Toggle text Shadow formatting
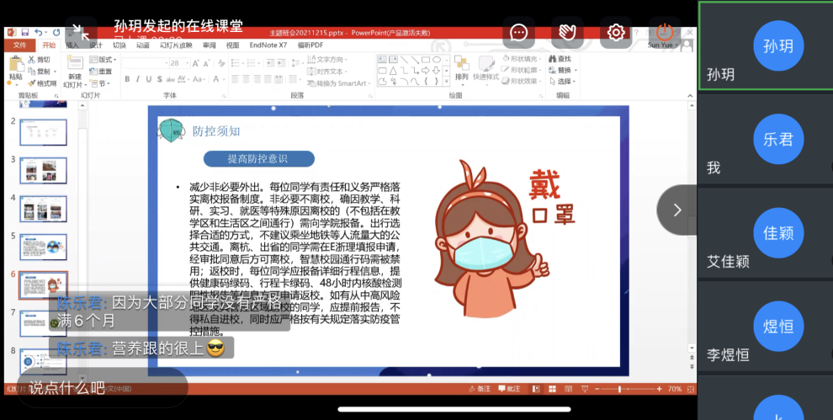 click(x=159, y=79)
